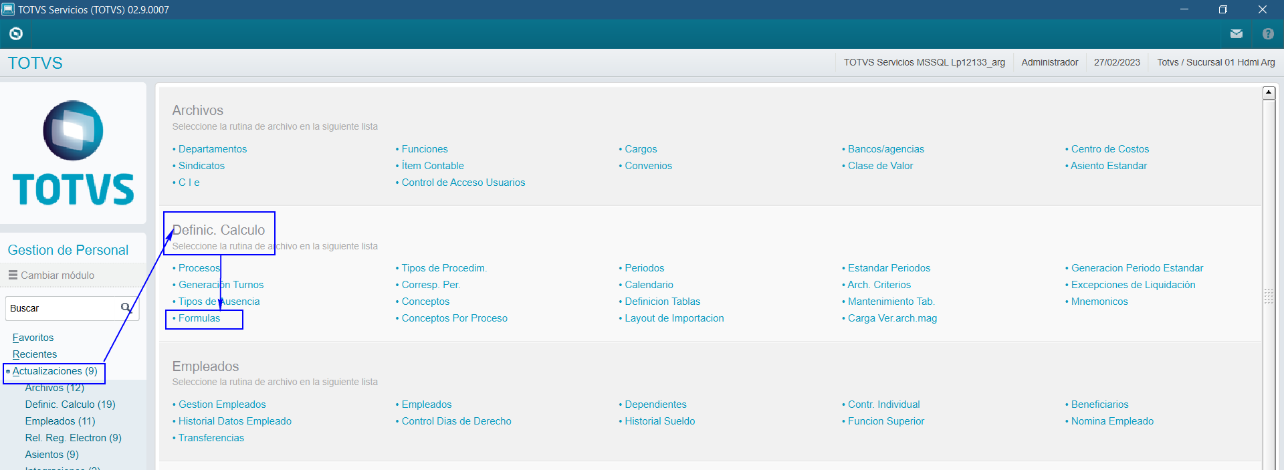Open Conceptos Por Proceso routine

[455, 318]
